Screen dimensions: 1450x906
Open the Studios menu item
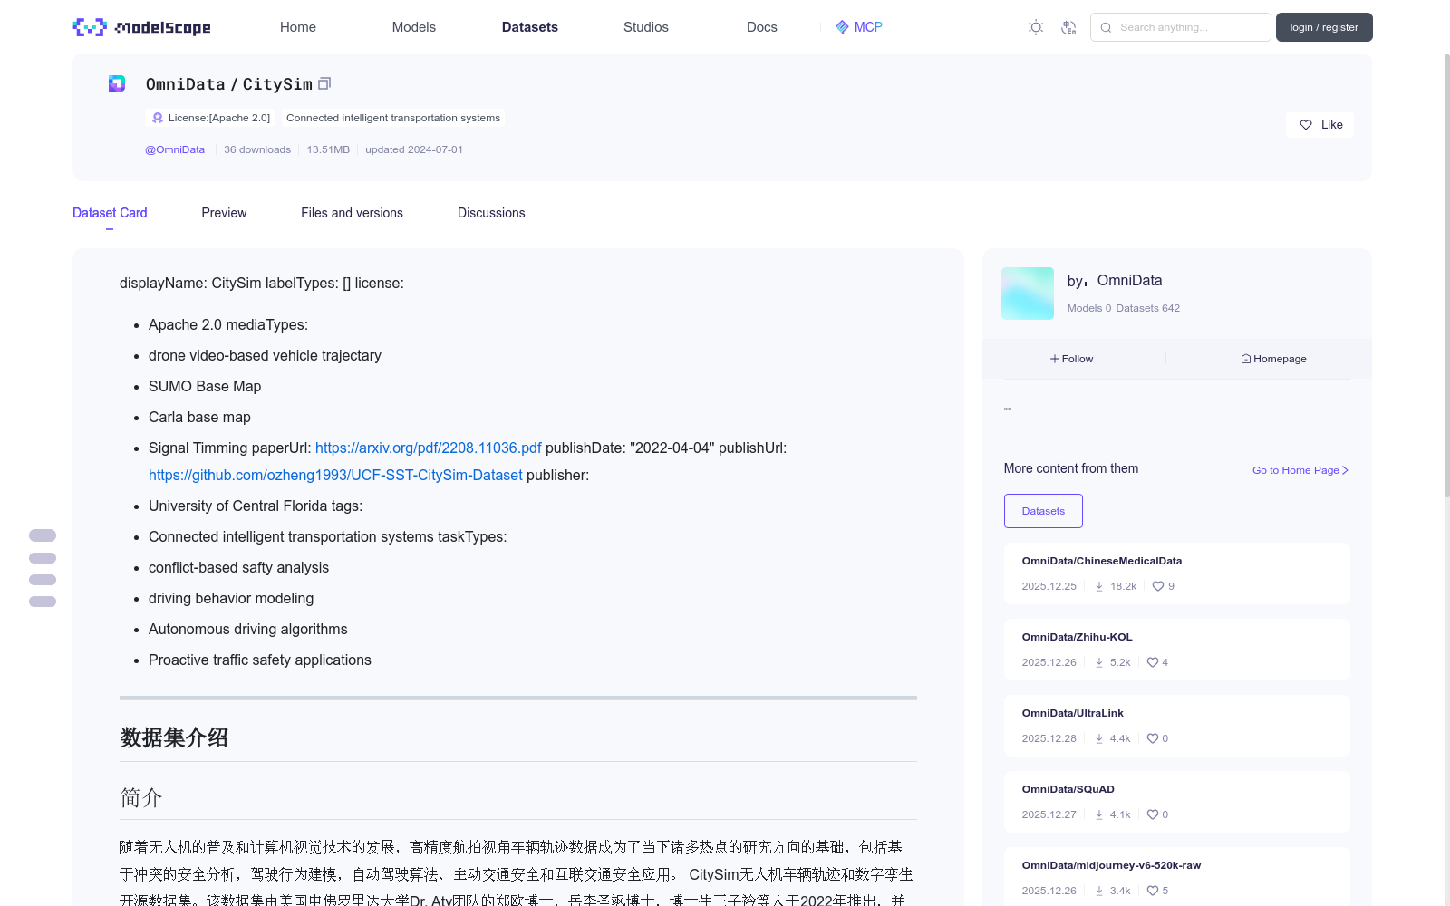pos(646,27)
